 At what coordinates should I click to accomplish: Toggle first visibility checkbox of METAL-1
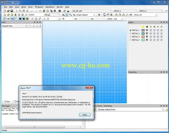151,30
